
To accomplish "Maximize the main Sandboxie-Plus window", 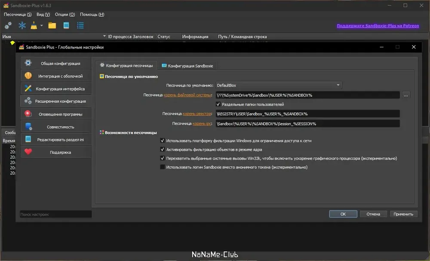I will 405,5.
